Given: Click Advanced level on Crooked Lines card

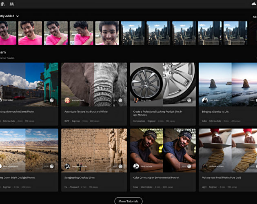Looking at the screenshot, I should point(74,187).
